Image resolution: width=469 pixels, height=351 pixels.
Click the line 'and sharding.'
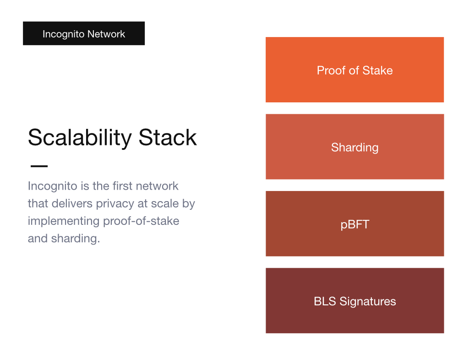tap(64, 239)
